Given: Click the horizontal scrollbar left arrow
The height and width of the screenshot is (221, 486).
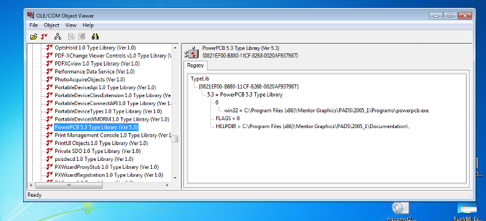Looking at the screenshot, I should tap(31, 185).
